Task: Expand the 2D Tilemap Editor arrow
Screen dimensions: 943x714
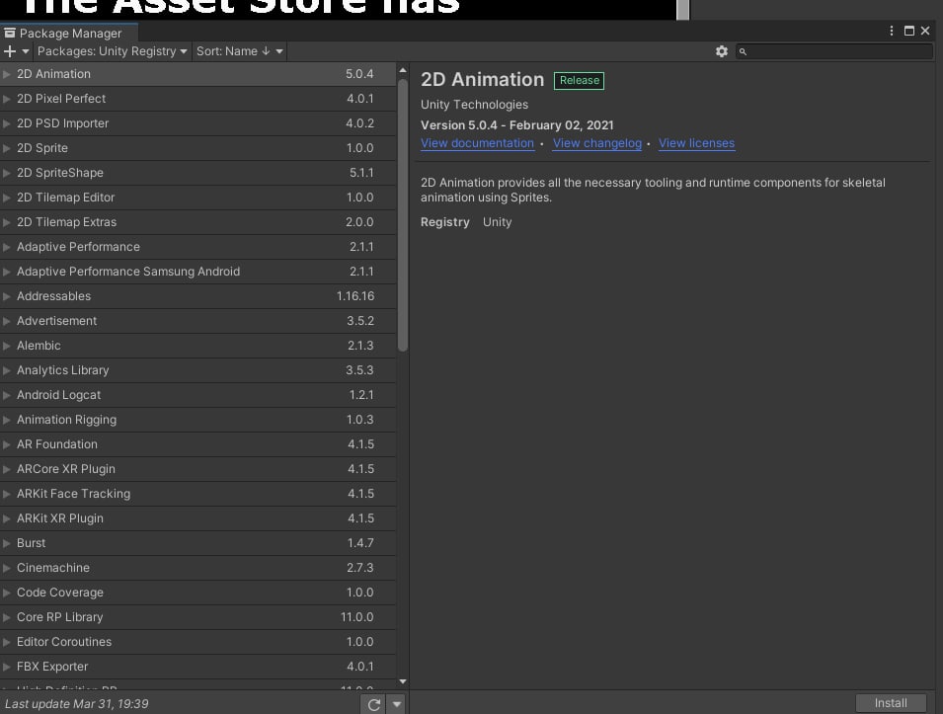Action: (x=7, y=198)
